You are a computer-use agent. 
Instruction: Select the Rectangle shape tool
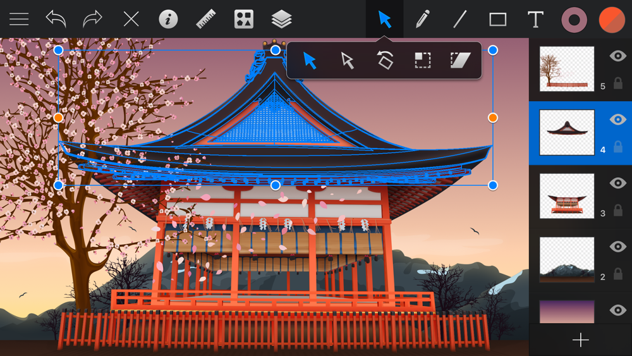click(x=498, y=20)
